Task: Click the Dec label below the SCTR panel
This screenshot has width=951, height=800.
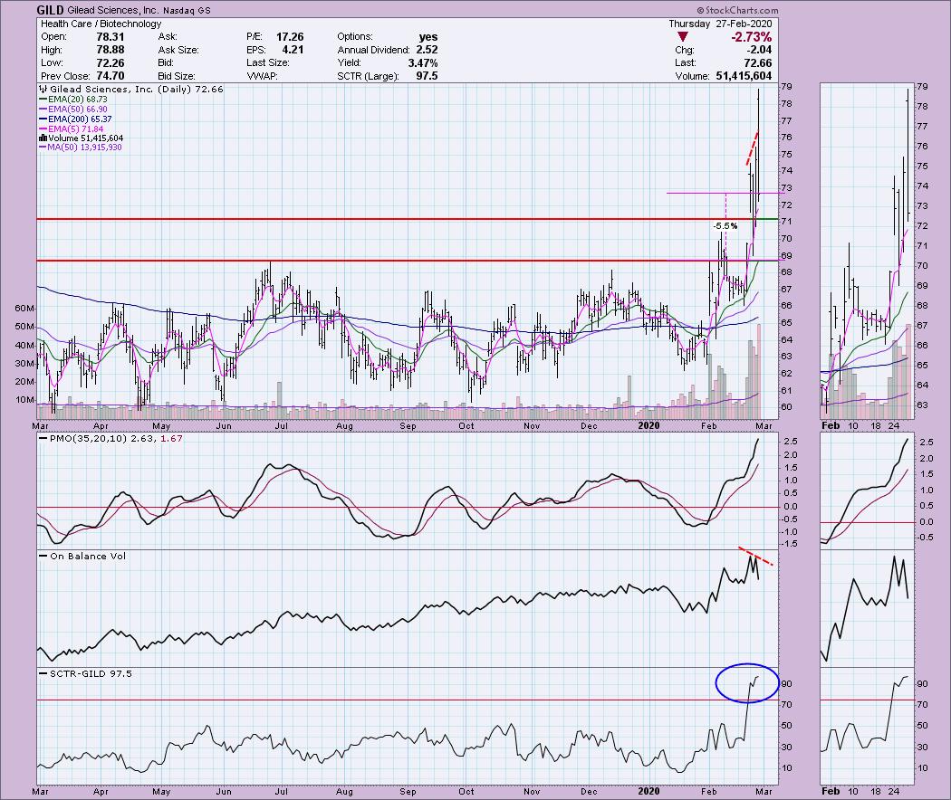Action: click(589, 792)
